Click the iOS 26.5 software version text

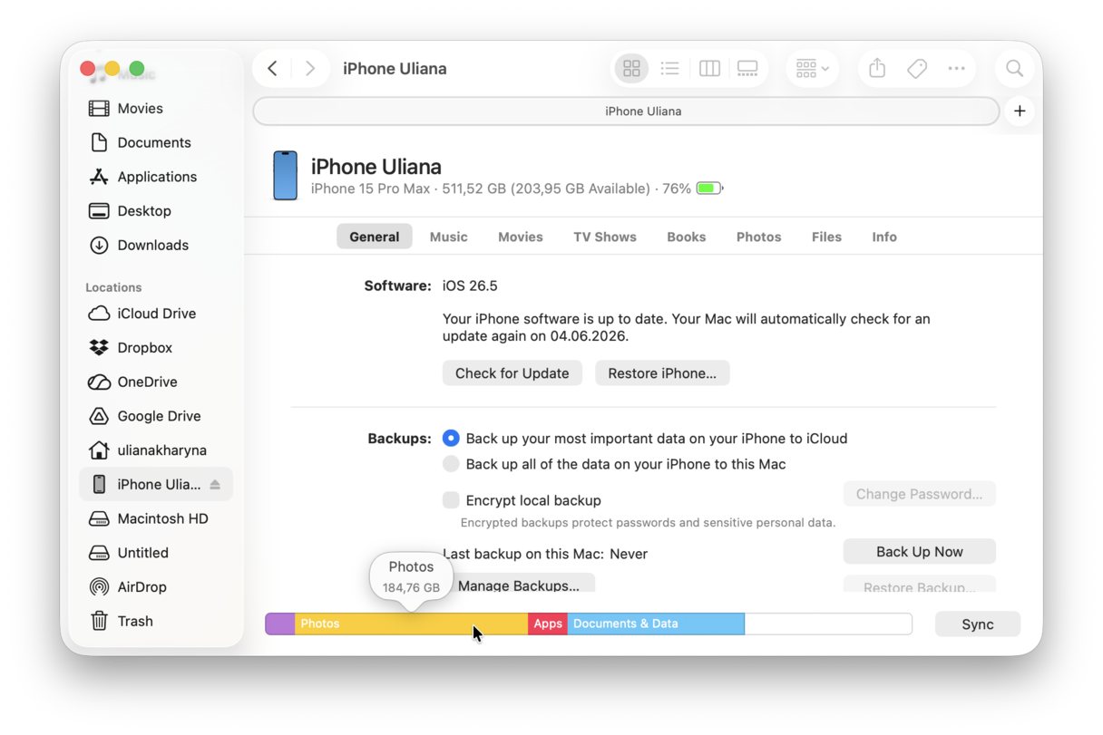click(x=470, y=285)
